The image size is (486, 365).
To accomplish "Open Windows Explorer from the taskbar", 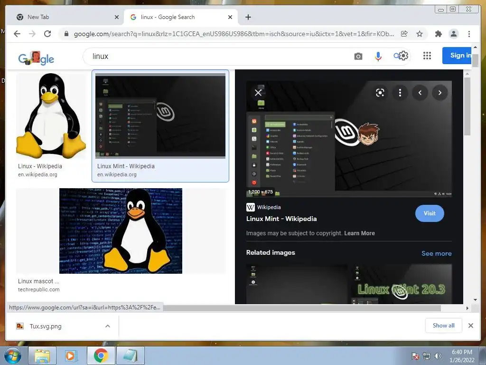I will pyautogui.click(x=42, y=355).
